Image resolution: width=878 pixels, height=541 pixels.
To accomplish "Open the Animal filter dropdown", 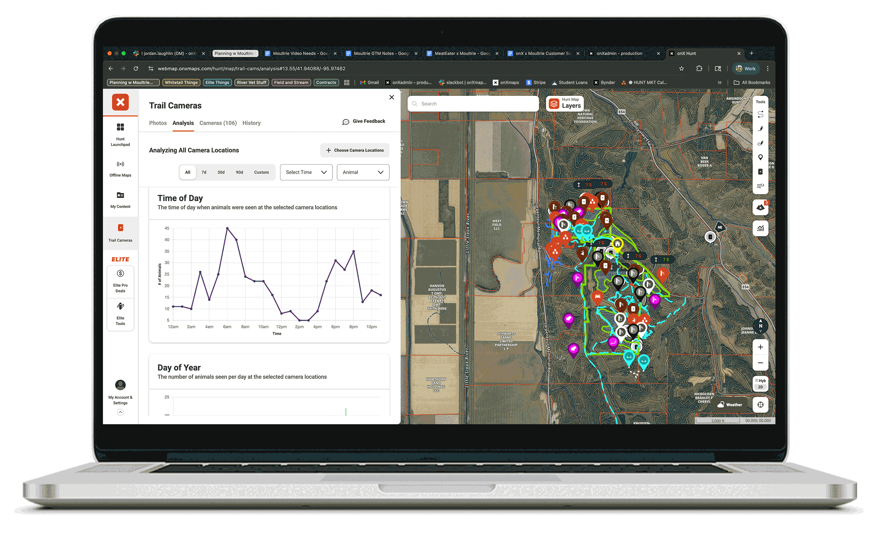I will click(x=363, y=172).
